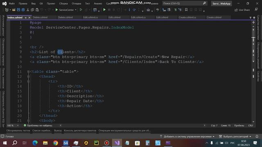Collapse the table element on line 11
262x147 pixels.
pos(28,72)
